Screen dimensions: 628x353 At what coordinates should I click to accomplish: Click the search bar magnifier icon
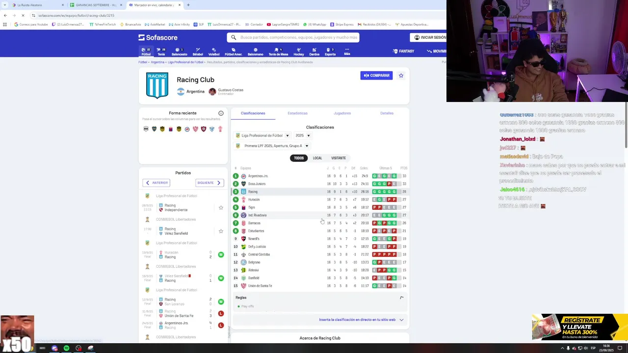[x=234, y=37]
